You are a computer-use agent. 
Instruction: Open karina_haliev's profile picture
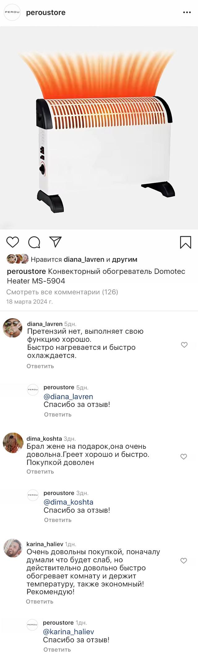click(x=13, y=548)
